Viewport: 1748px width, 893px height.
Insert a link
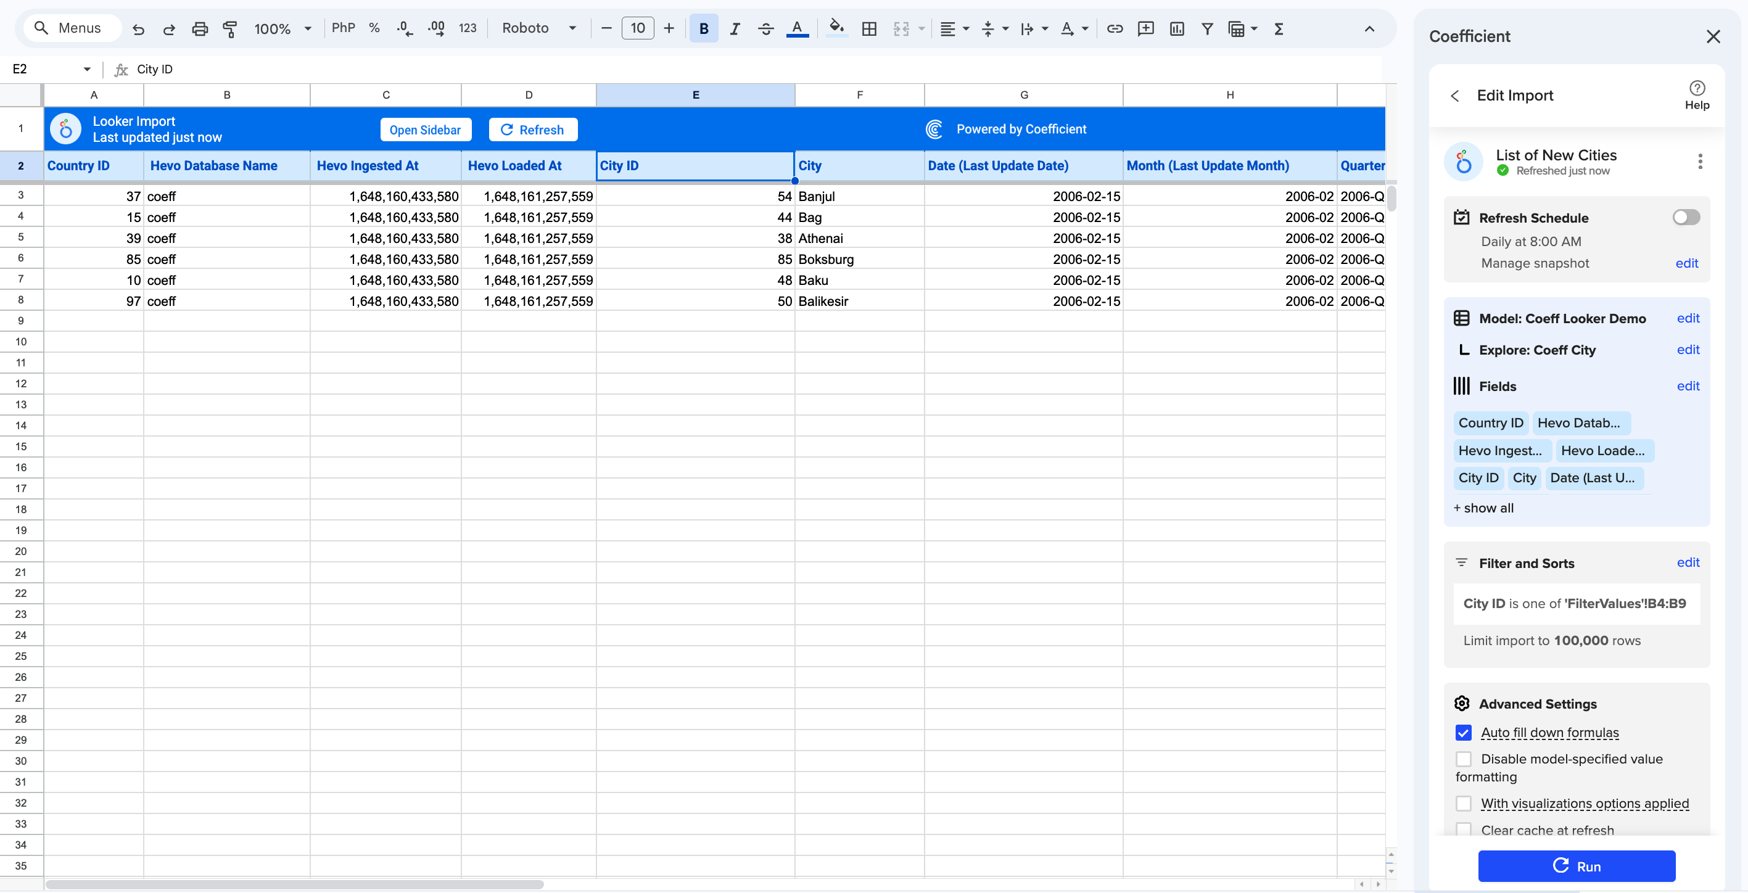pos(1114,28)
